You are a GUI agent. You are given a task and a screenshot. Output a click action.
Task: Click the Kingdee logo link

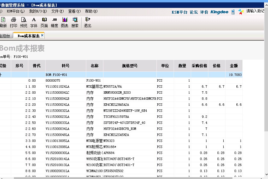(x=219, y=12)
